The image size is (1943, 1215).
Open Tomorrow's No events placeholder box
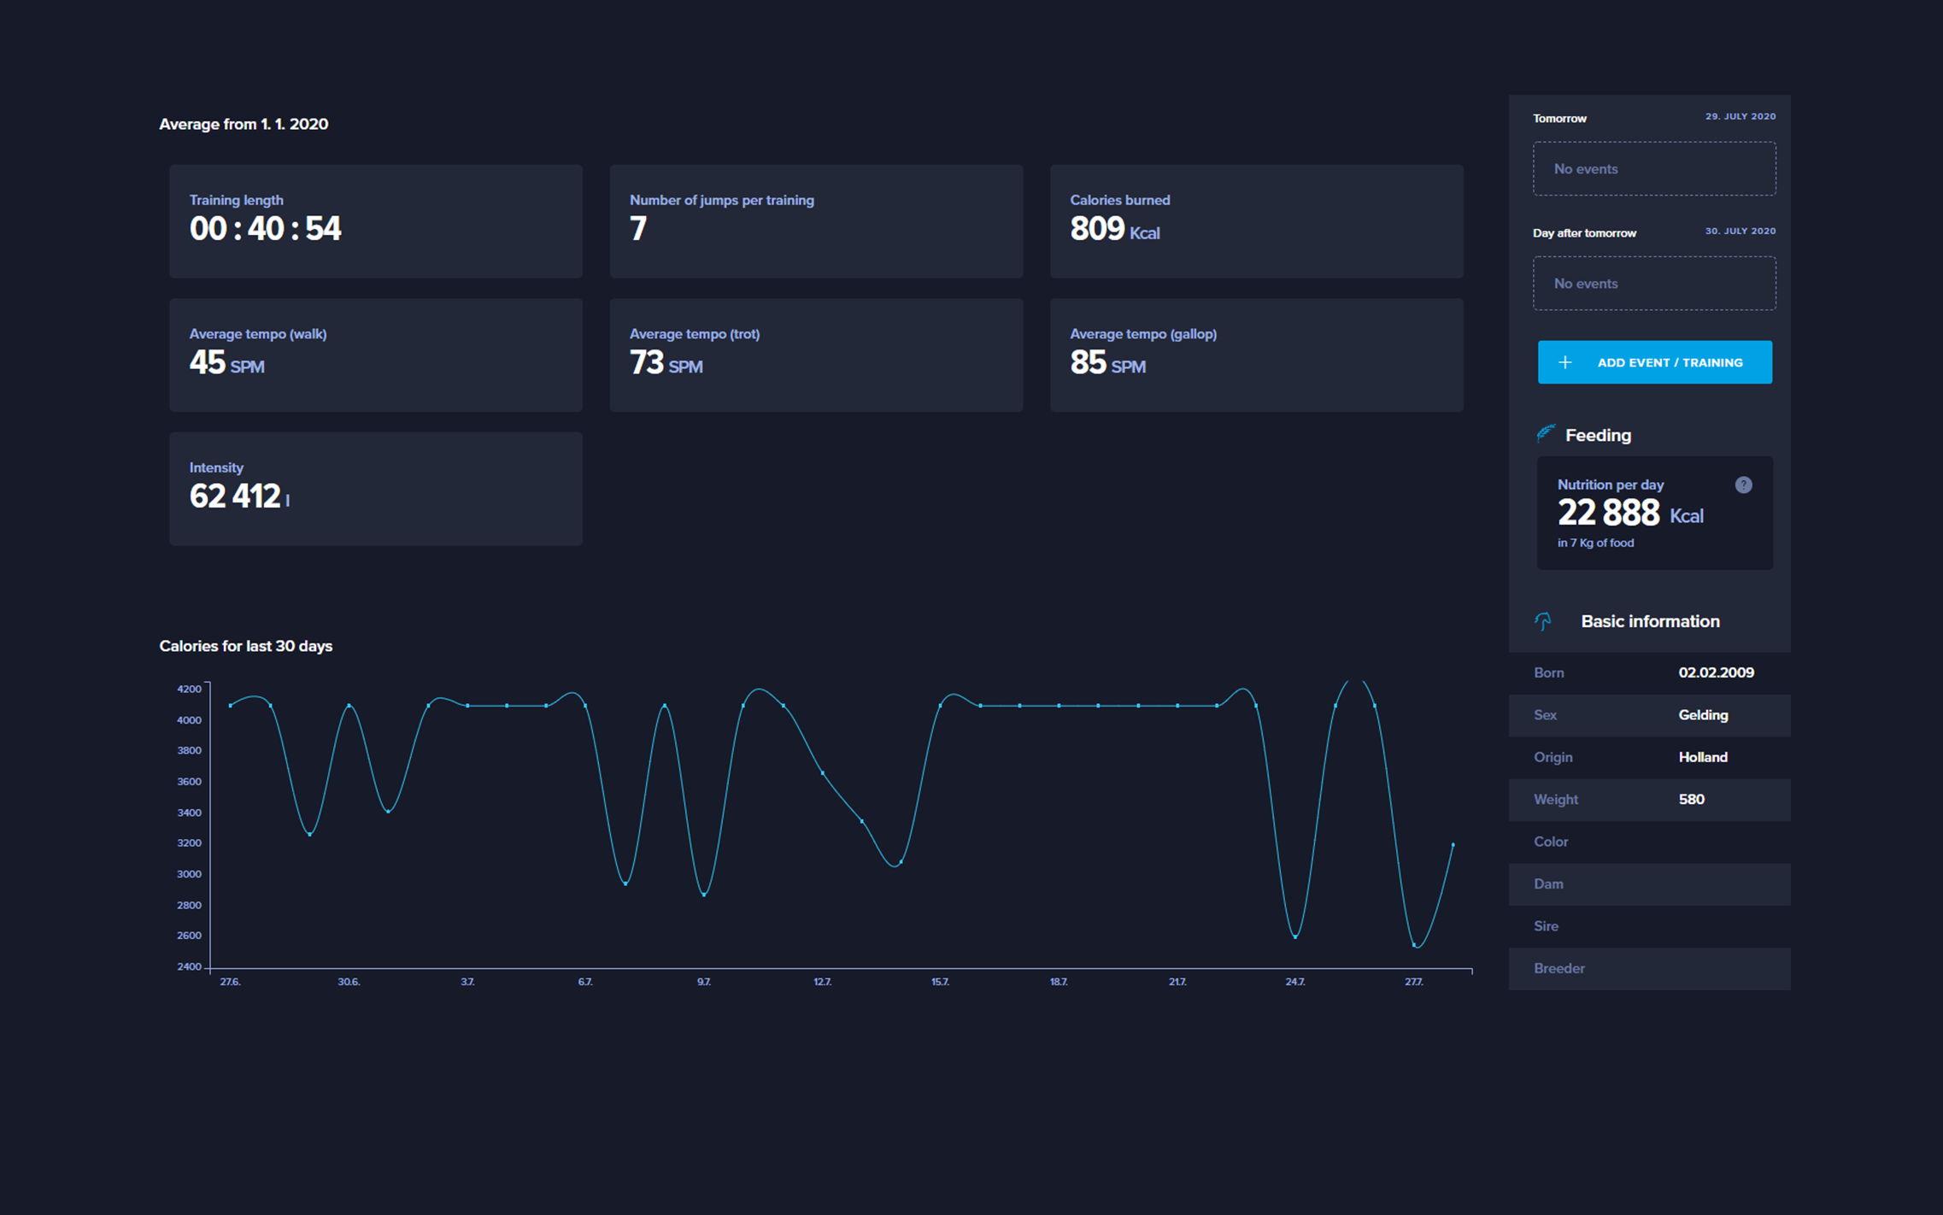point(1653,169)
